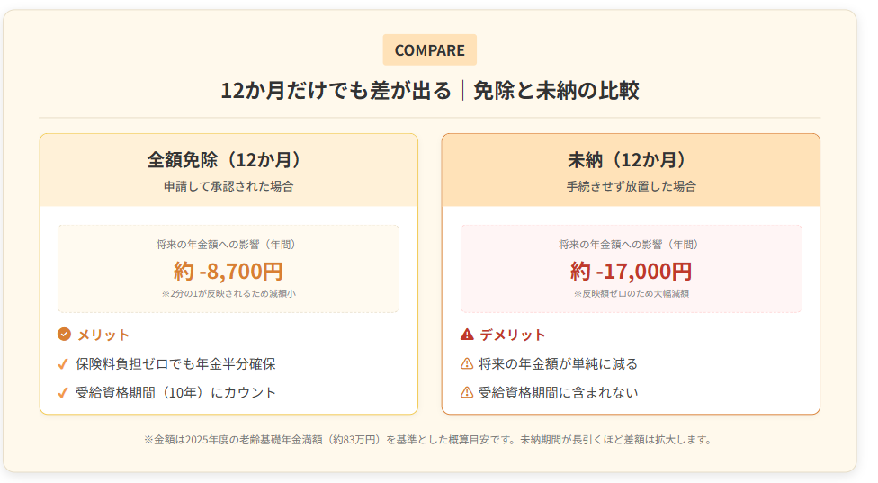Click the red warning triangle beside デメリット
Viewport: 878px width, 483px height.
tap(467, 335)
